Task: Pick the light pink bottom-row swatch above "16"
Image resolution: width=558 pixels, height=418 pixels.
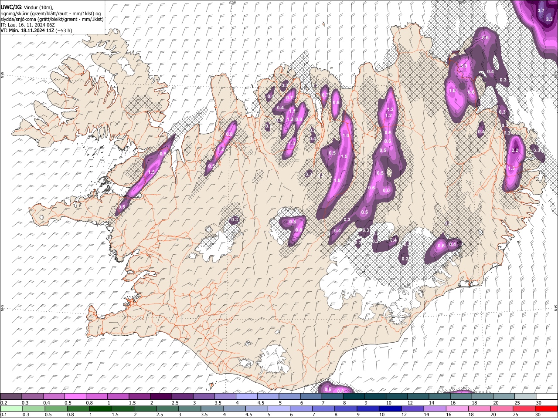Action: click(457, 409)
